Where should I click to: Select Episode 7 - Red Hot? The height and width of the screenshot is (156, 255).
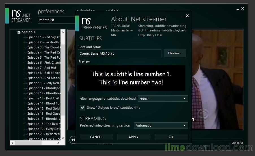42,68
